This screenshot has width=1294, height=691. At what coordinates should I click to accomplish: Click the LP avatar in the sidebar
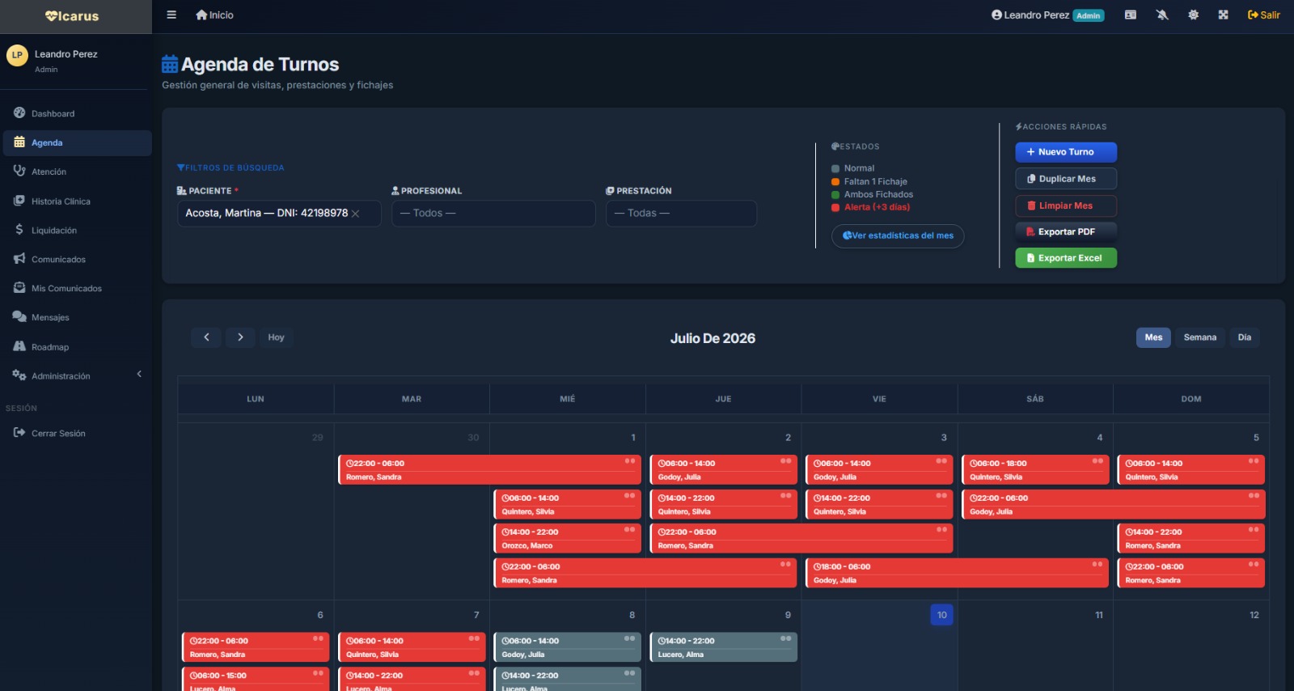tap(17, 55)
